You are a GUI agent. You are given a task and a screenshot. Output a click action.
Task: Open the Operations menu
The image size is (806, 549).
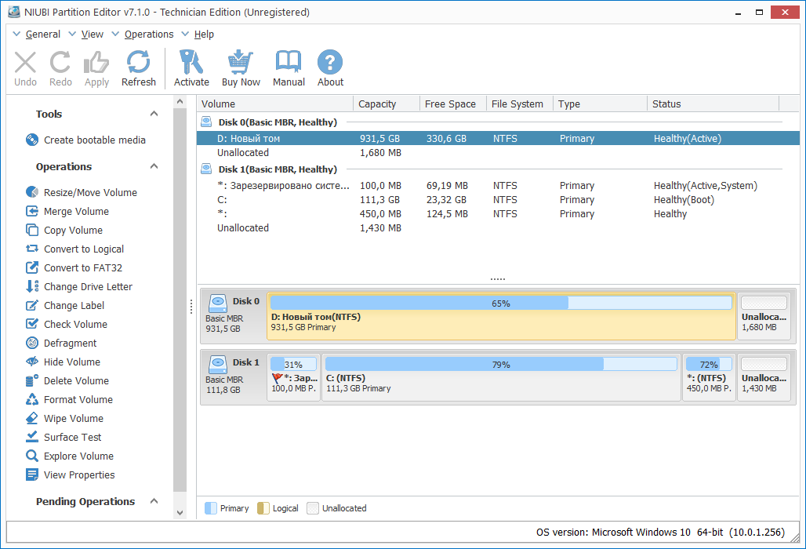point(147,34)
